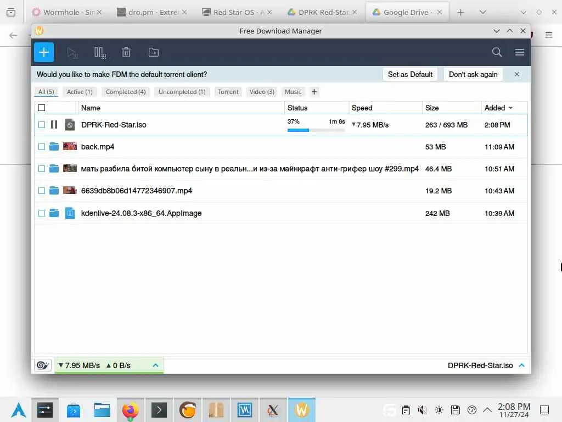
Task: Add a new download with the plus button
Action: click(44, 52)
